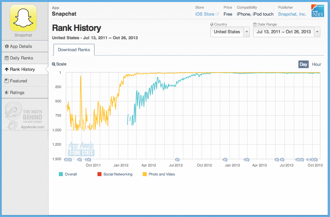Click the Snapchat app icon
Screen dimensions: 330x217
point(23,18)
